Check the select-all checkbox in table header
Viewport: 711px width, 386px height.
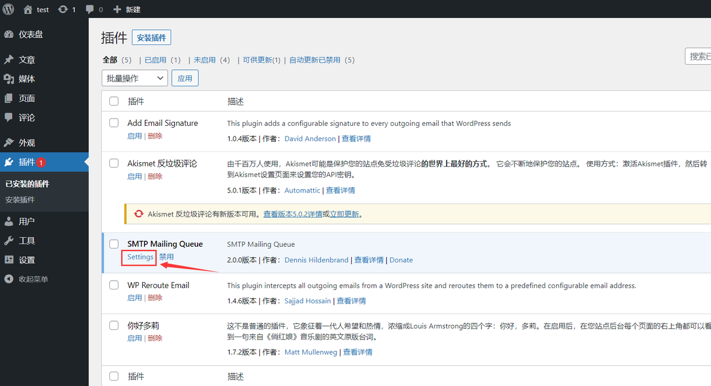(114, 101)
